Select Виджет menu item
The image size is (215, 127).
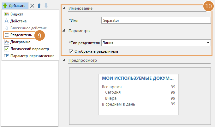(x=16, y=14)
